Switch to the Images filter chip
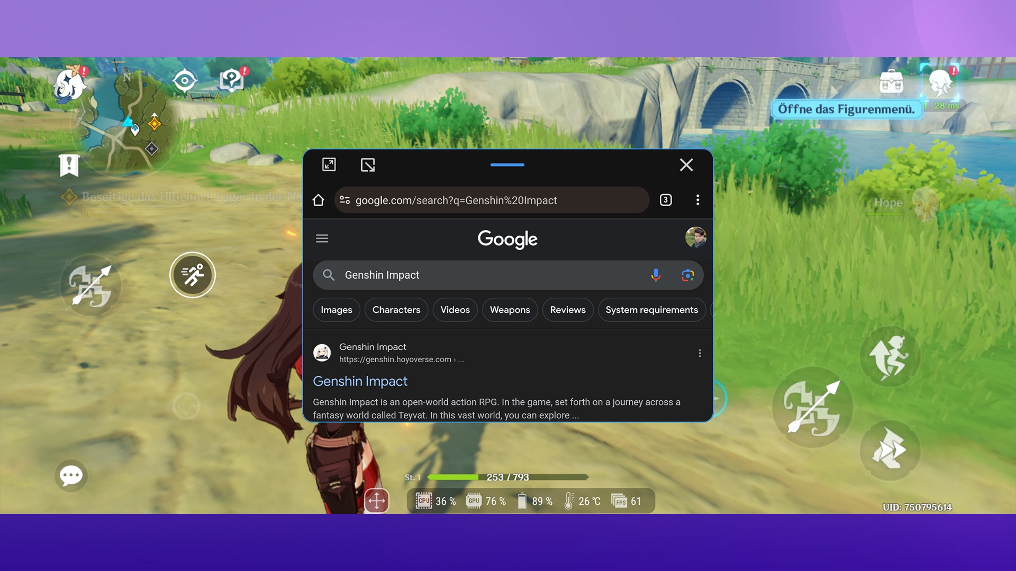Image resolution: width=1016 pixels, height=571 pixels. pyautogui.click(x=336, y=310)
